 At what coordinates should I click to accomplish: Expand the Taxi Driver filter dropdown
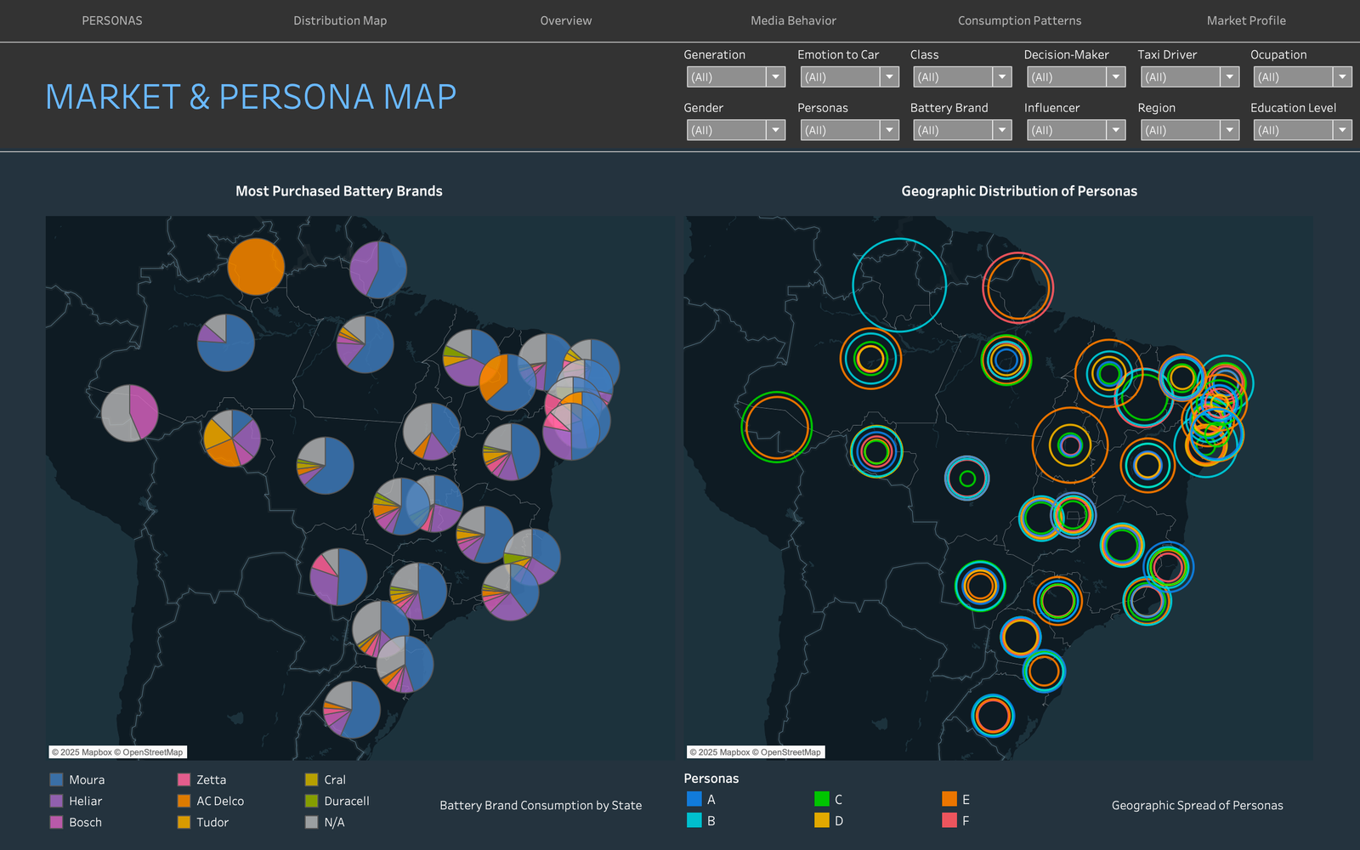pos(1189,77)
